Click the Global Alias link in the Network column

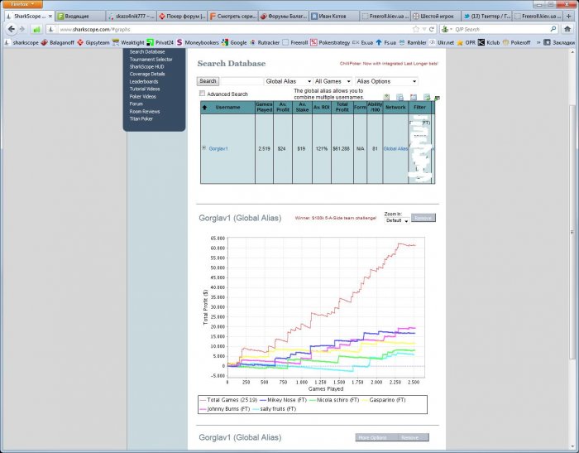coord(395,149)
